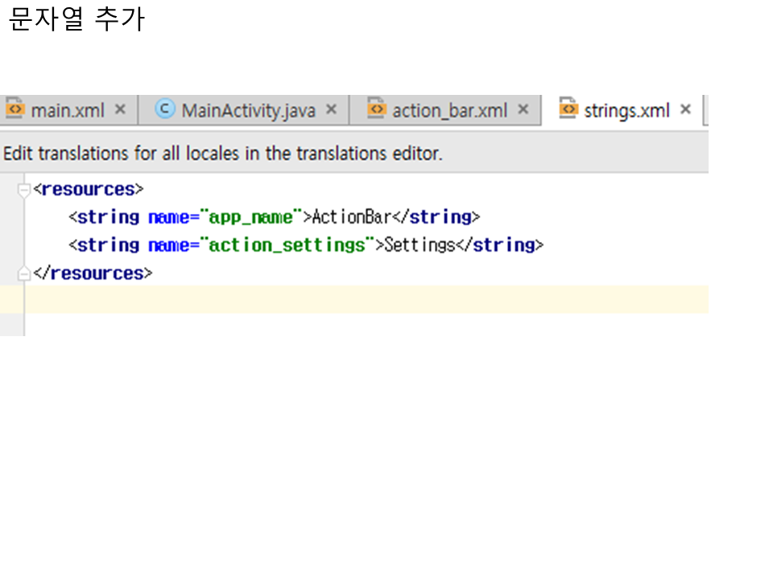Close the strings.xml tab
The width and height of the screenshot is (773, 579).
(x=686, y=109)
